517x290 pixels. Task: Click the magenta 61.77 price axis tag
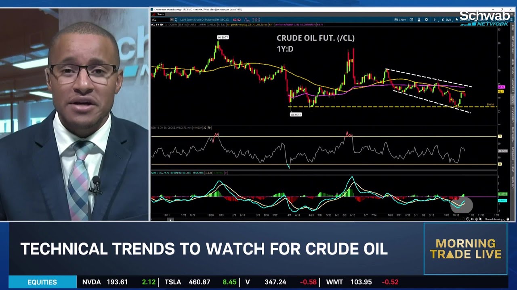501,87
